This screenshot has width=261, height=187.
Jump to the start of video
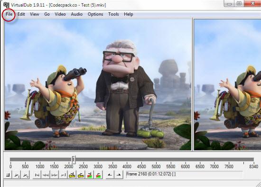click(37, 175)
